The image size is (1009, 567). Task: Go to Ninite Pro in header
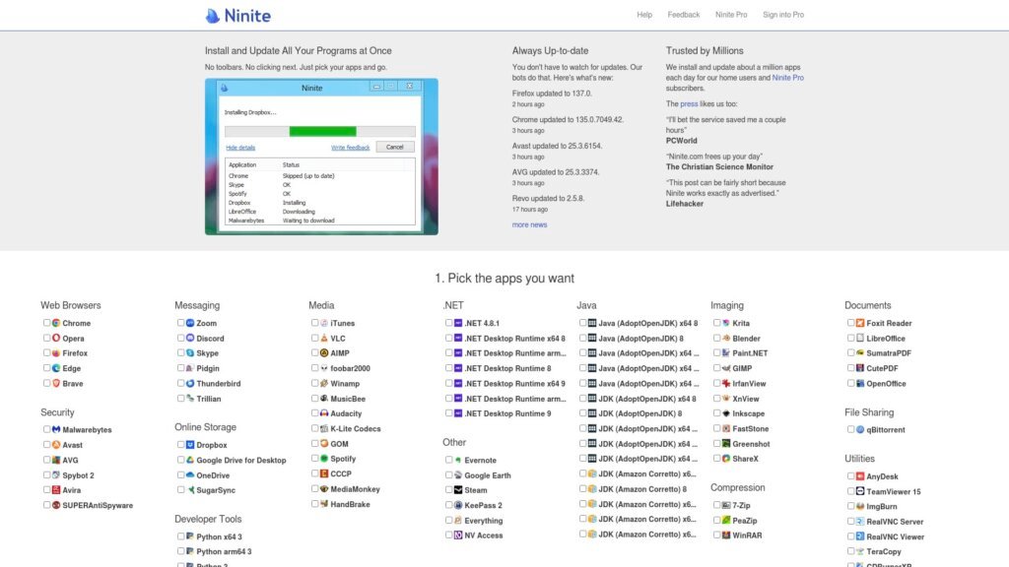731,15
